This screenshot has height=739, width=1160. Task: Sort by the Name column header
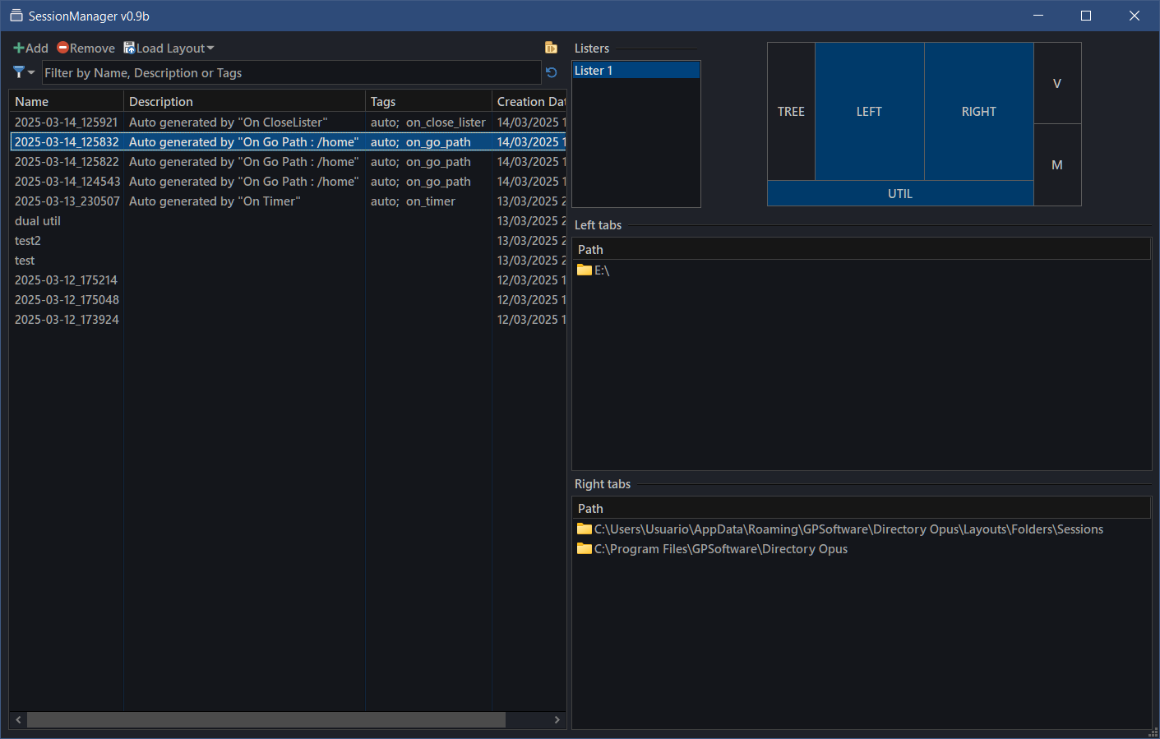click(x=67, y=101)
